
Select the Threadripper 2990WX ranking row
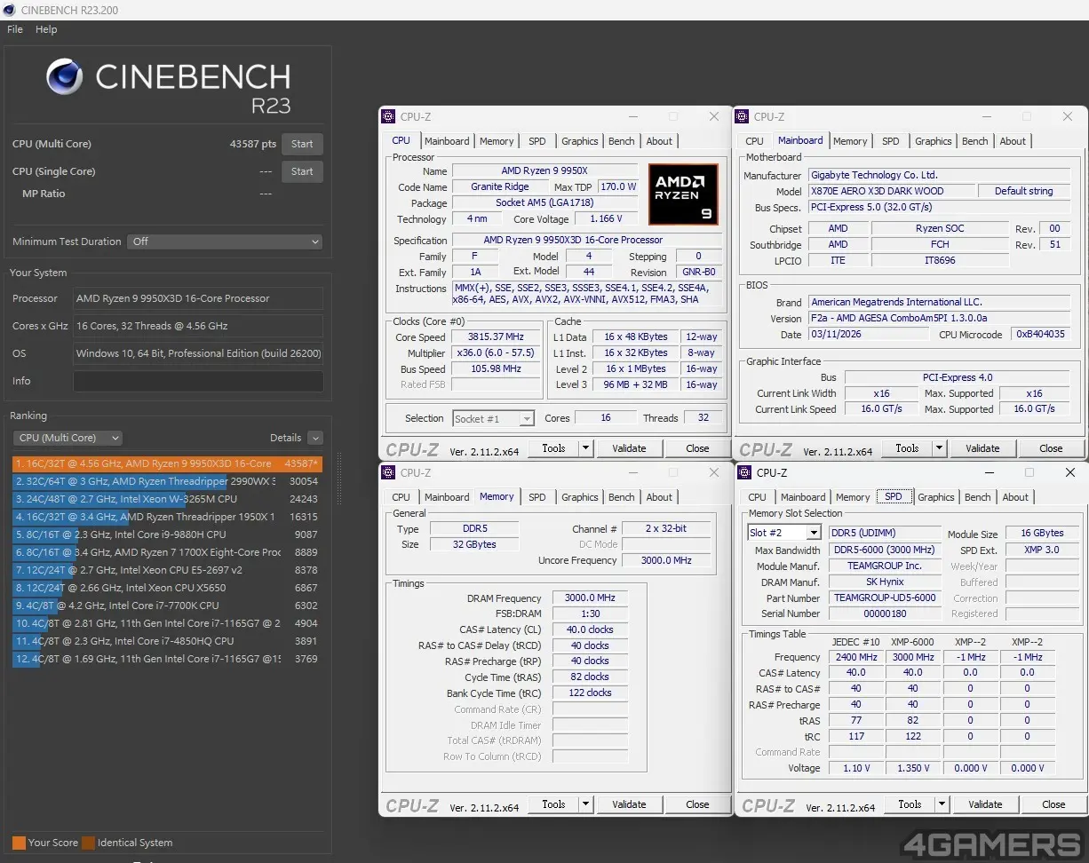(167, 481)
